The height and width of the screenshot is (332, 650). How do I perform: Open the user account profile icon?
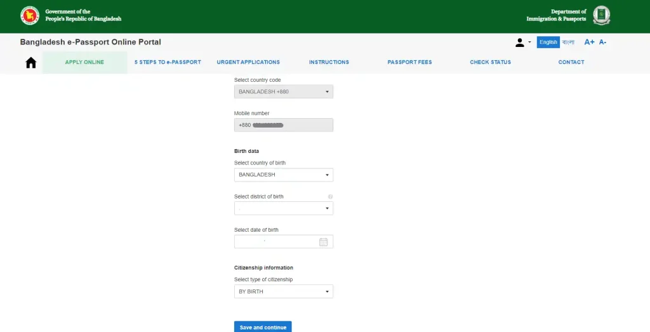(x=520, y=42)
